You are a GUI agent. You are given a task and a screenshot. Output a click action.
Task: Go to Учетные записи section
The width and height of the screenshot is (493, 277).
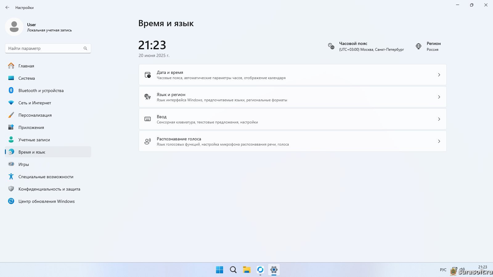click(48, 140)
